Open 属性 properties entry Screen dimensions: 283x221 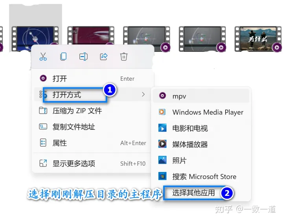pos(92,143)
